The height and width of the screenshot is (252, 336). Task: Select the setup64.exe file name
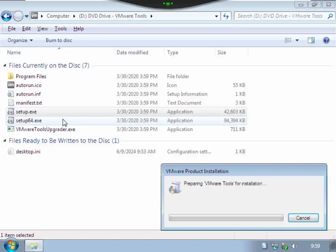29,121
